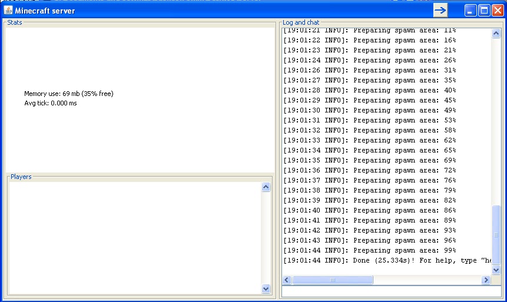This screenshot has height=302, width=507.
Task: Click the log line 'Preparing spawn area: 53%'
Action: pos(370,120)
